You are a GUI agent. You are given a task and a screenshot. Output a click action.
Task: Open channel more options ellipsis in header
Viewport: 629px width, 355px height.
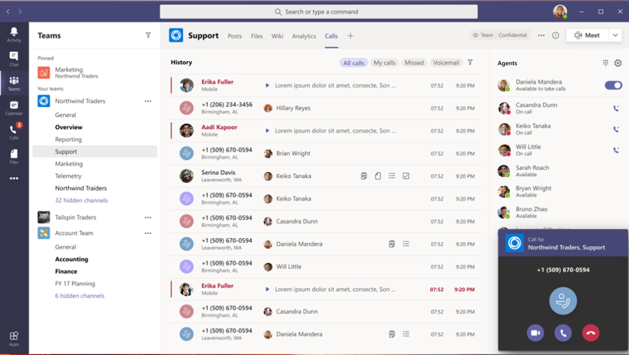(541, 35)
